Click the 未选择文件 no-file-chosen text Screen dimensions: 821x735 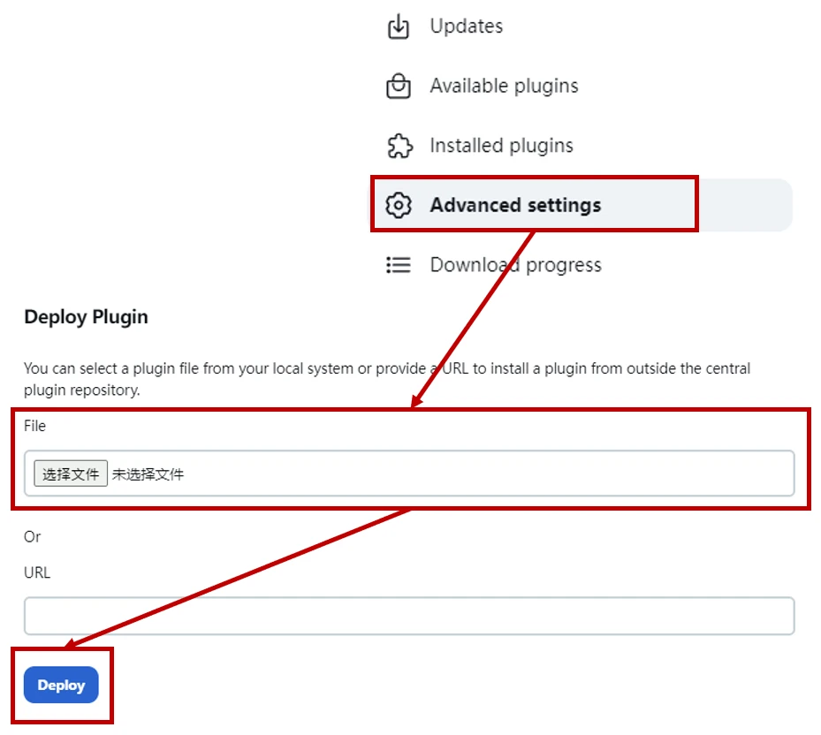(x=148, y=474)
